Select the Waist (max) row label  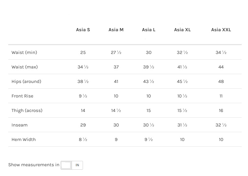point(25,67)
